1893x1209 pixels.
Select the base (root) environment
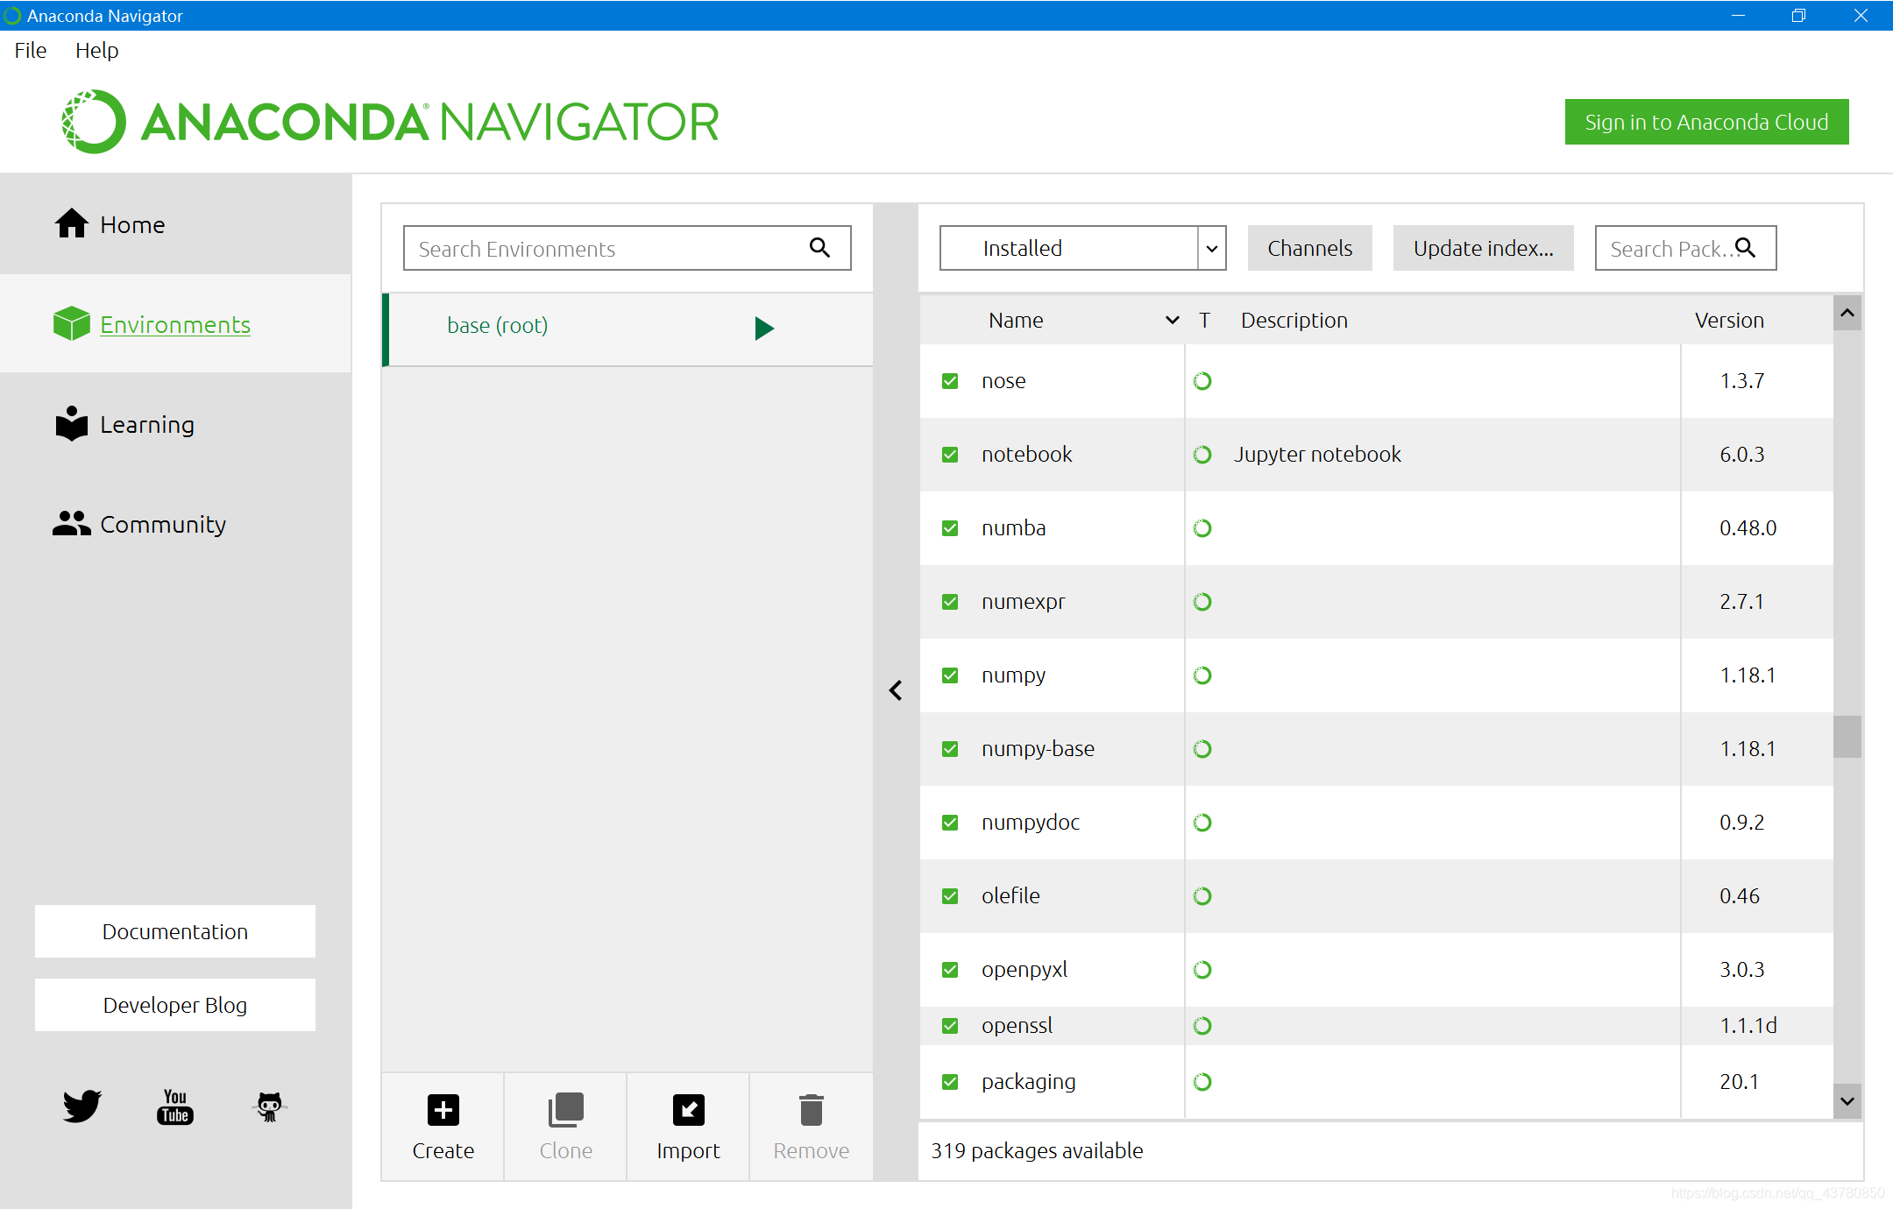click(x=627, y=328)
